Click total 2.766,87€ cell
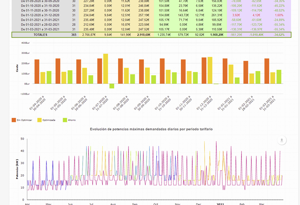This screenshot has height=205, width=300. pos(89,35)
